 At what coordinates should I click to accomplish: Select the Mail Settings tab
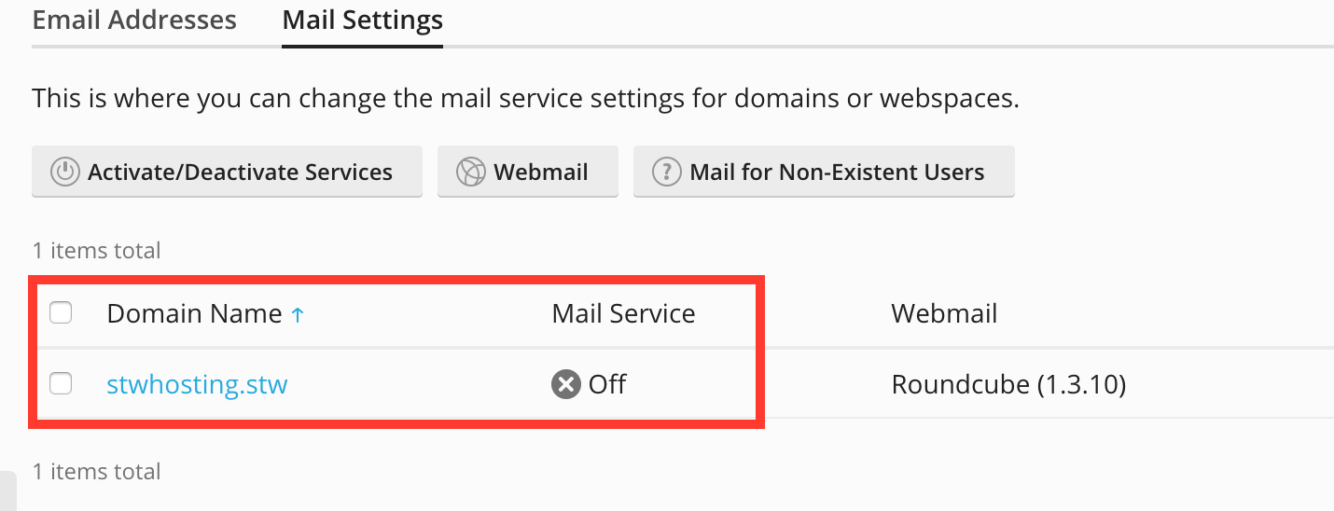coord(362,20)
